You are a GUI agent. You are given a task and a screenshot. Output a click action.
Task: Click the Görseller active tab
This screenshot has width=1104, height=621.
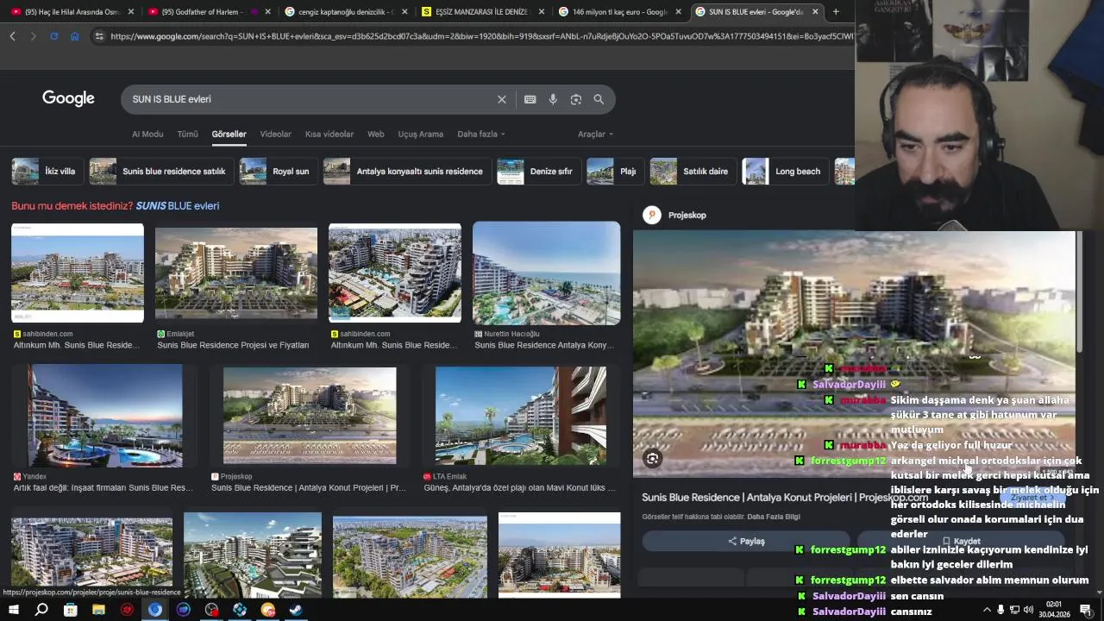(229, 135)
